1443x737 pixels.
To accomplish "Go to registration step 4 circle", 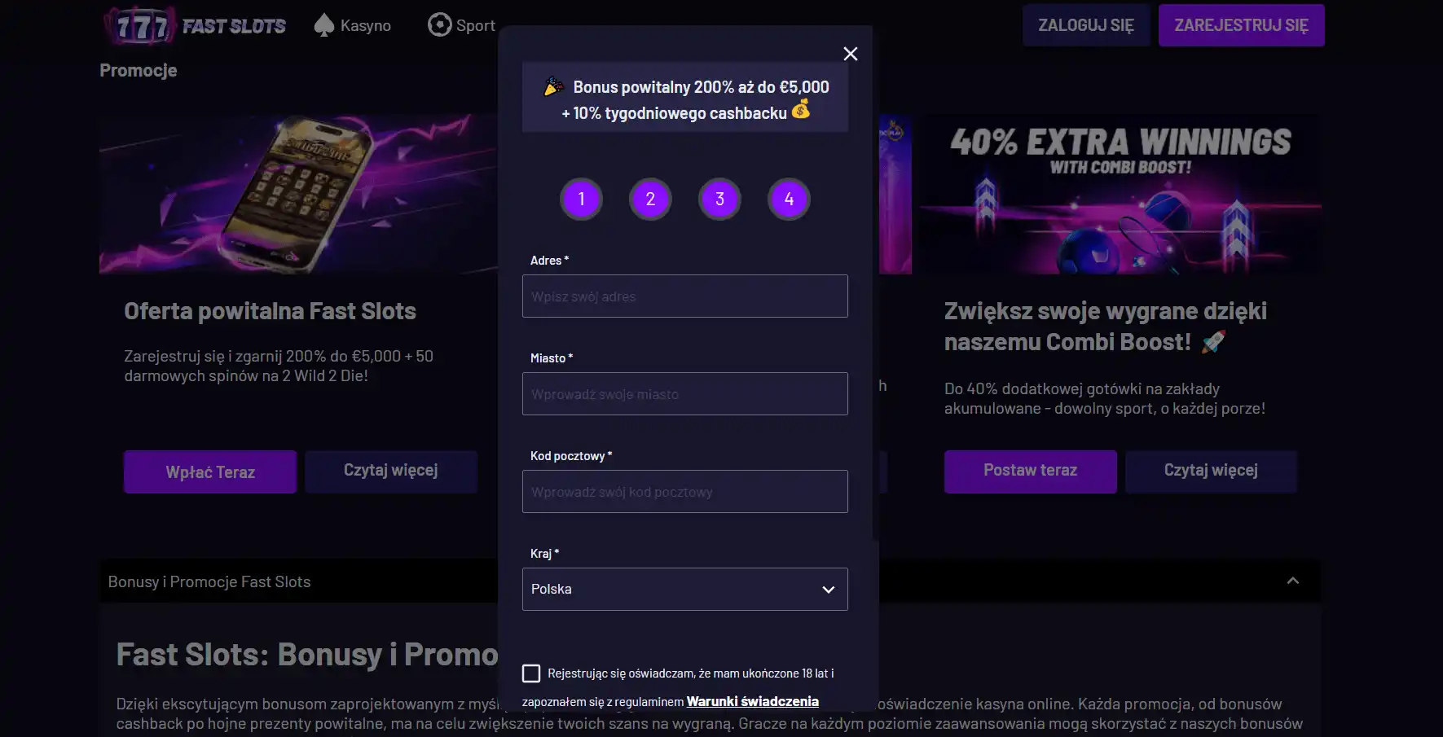I will pyautogui.click(x=789, y=199).
